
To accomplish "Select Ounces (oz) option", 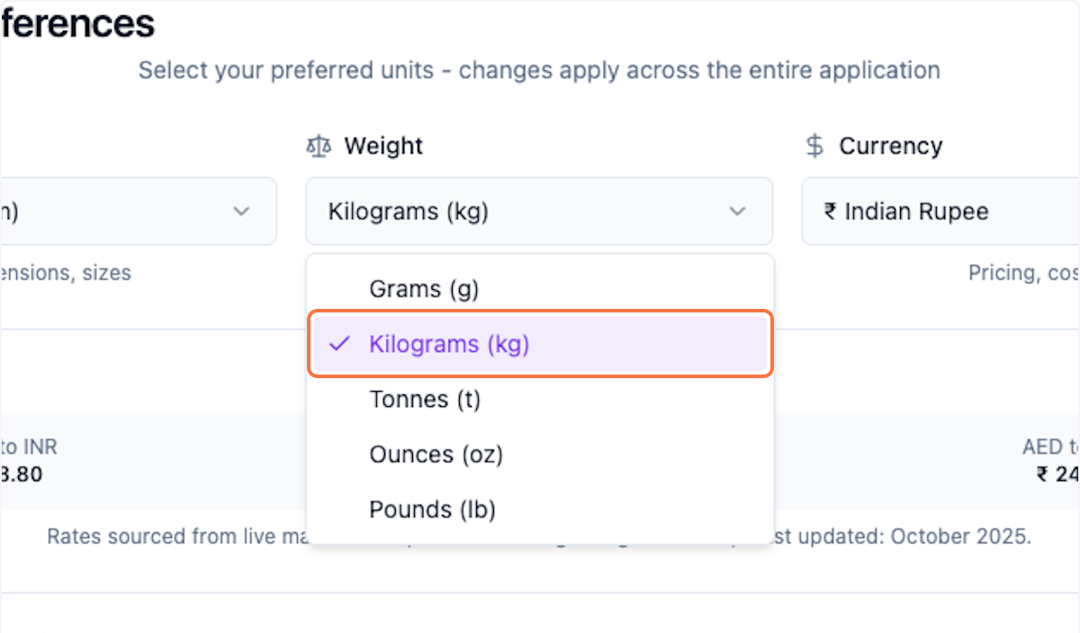I will [436, 454].
